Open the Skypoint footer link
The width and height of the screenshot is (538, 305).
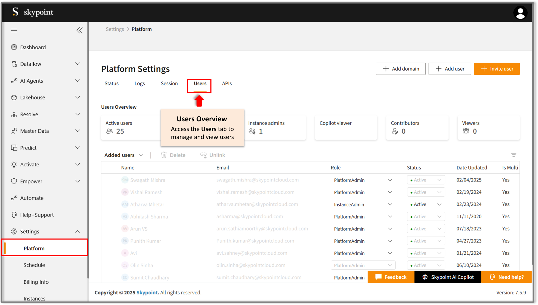[147, 292]
